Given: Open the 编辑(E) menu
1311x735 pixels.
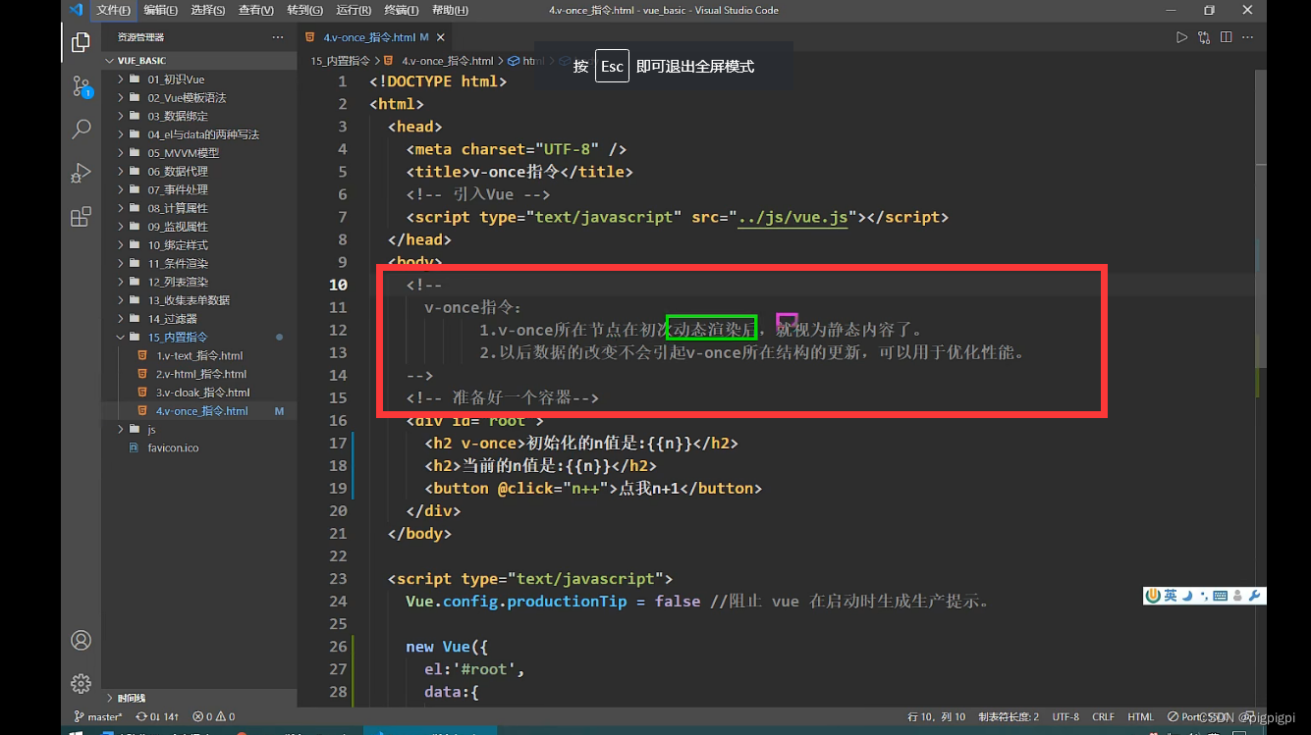Looking at the screenshot, I should point(160,10).
